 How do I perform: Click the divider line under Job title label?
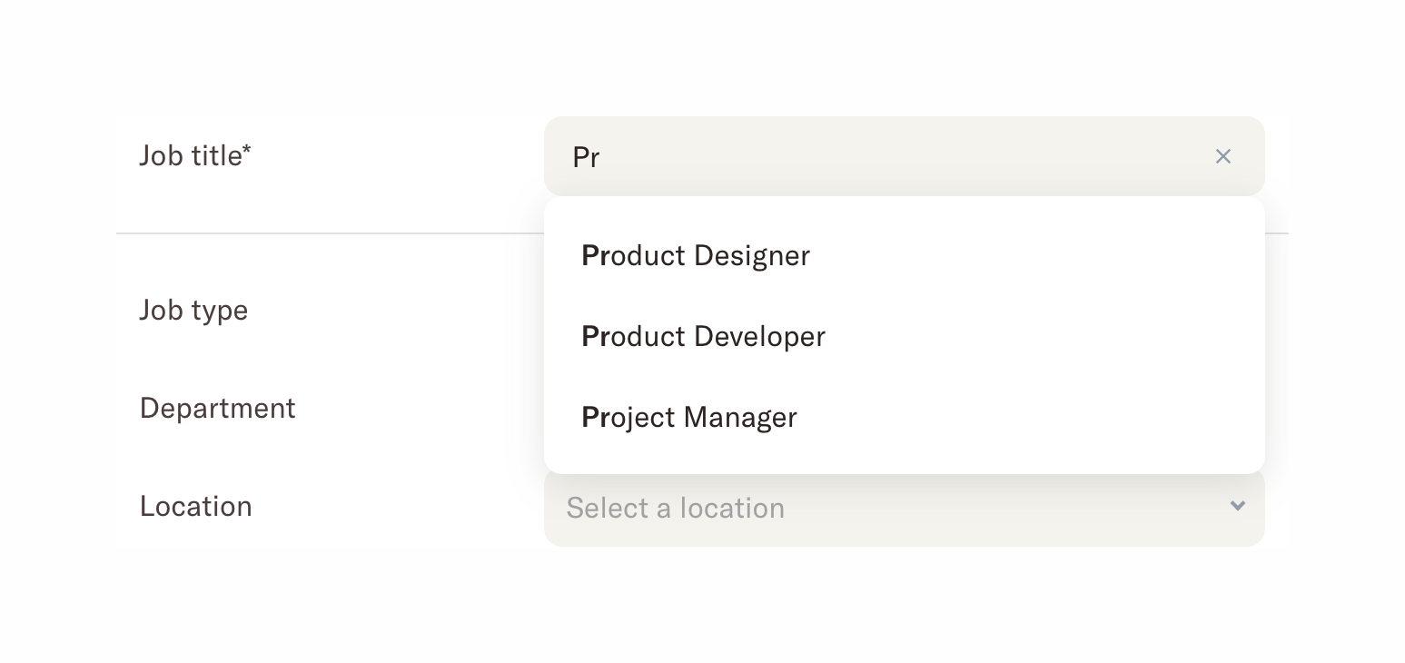327,233
